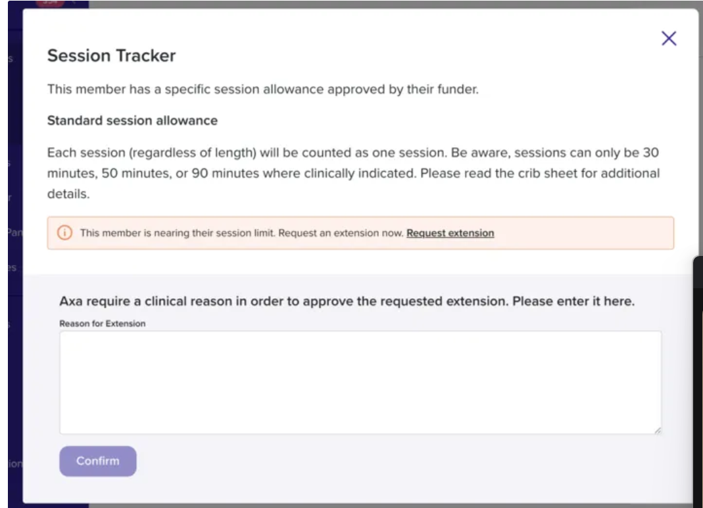Click the Reason for Extension label
Viewport: 703px width, 508px height.
click(x=102, y=324)
